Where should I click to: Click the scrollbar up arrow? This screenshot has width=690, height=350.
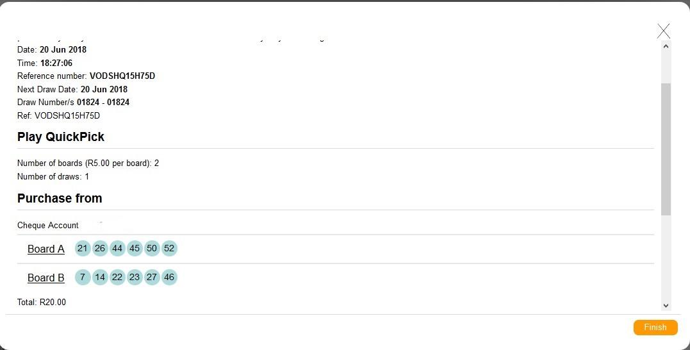(666, 46)
